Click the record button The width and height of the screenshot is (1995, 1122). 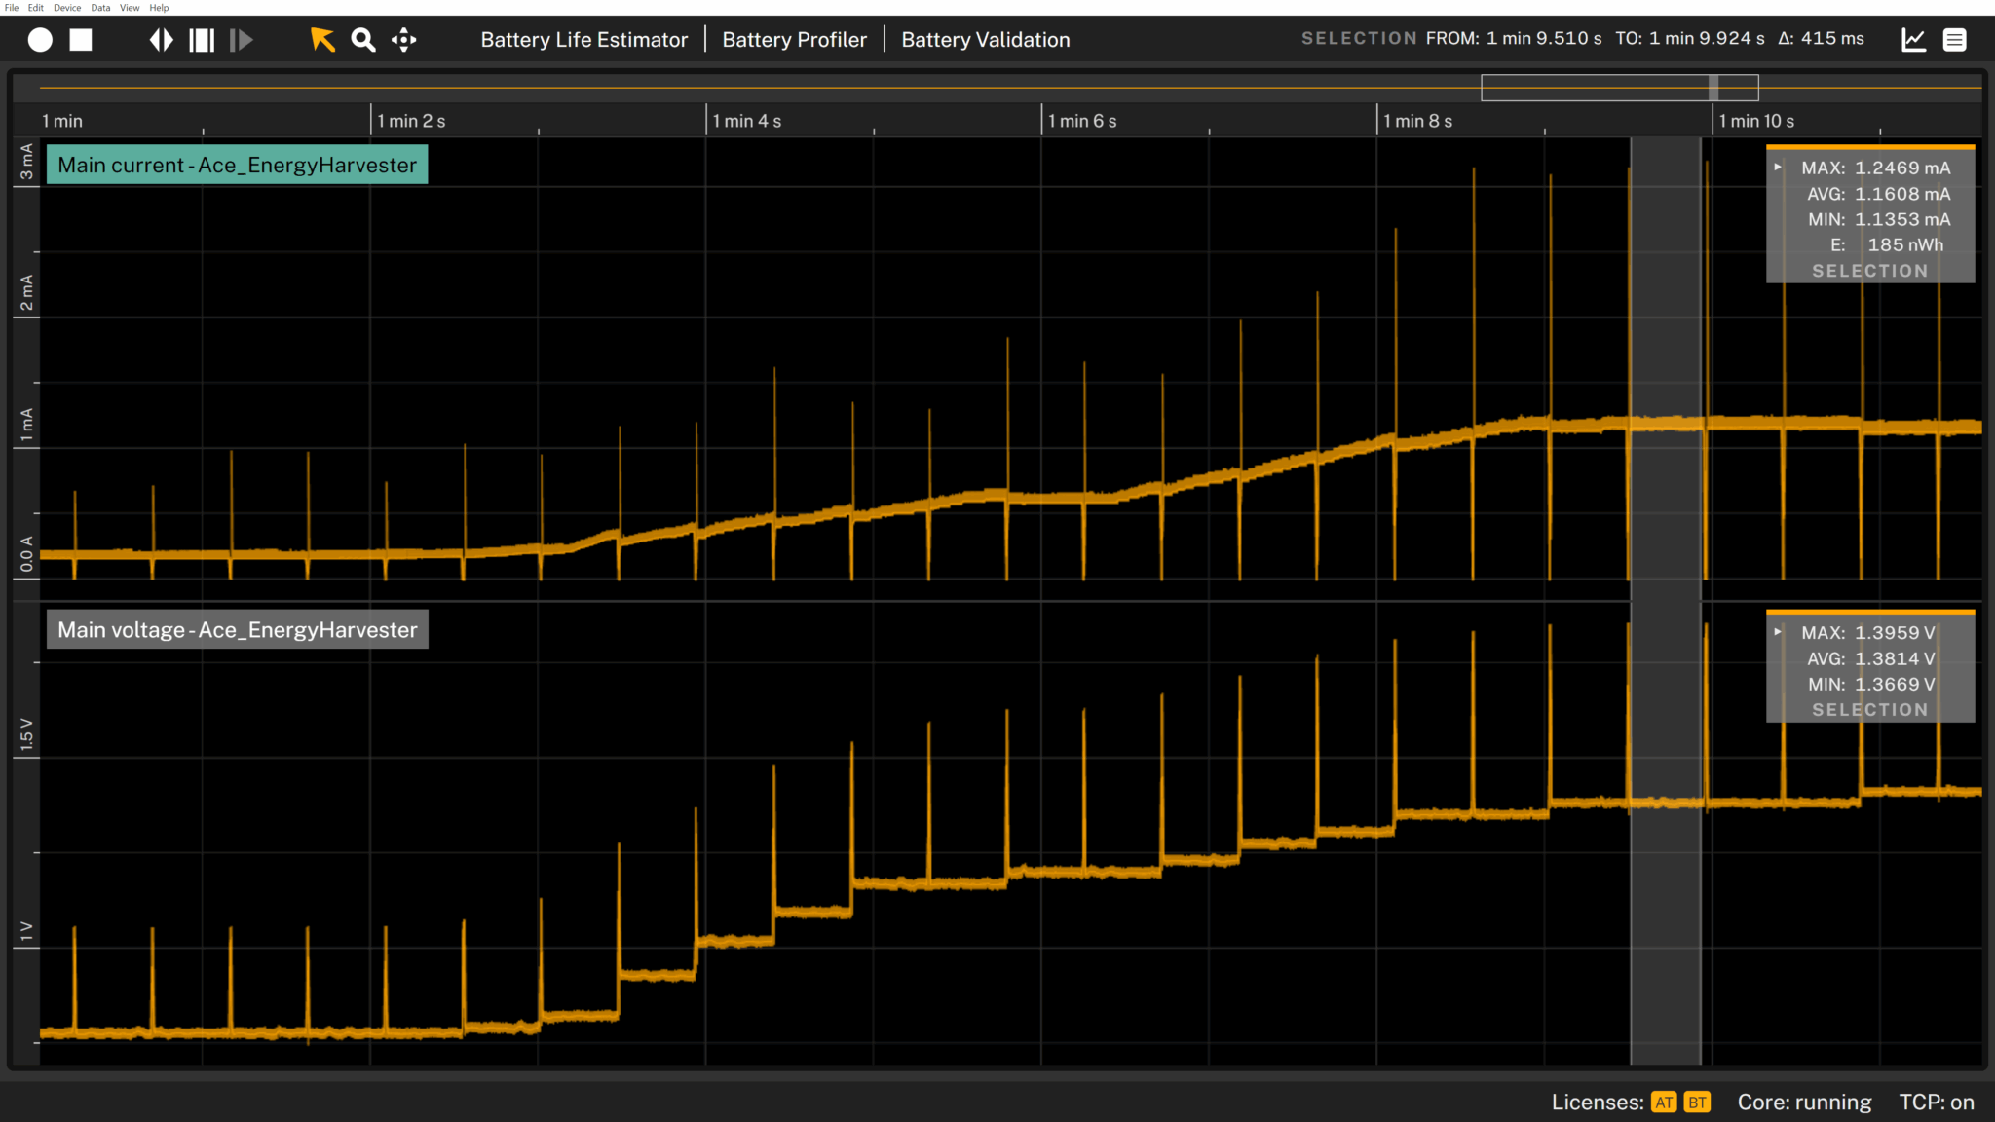pos(40,40)
